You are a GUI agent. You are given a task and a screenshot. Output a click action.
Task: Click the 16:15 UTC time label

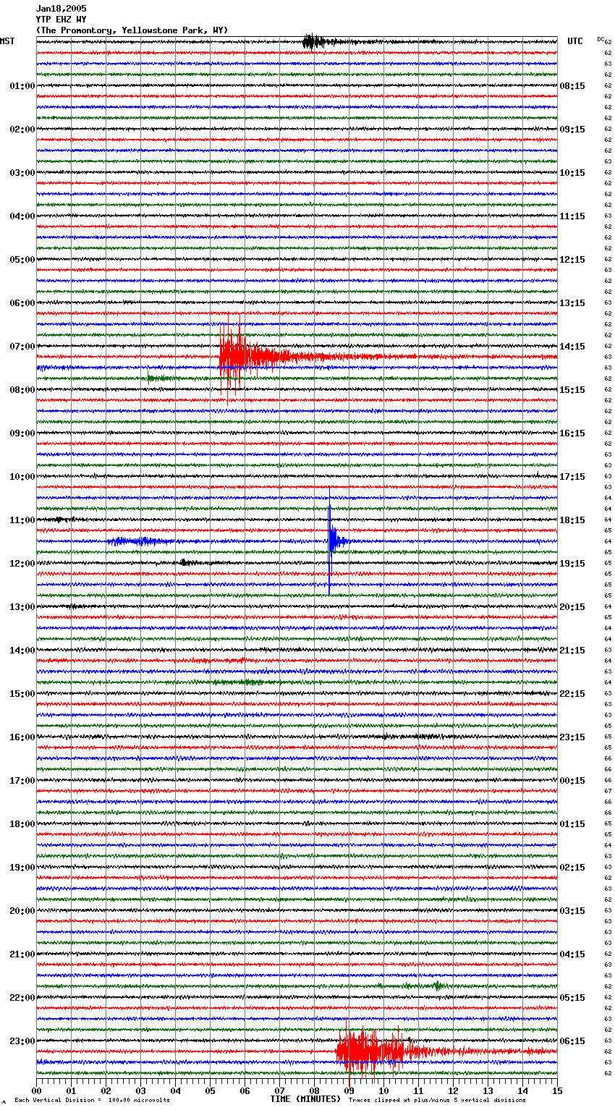(572, 433)
